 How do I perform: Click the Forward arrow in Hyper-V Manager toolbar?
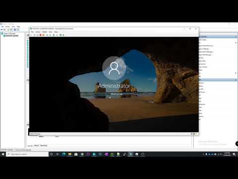(4, 30)
